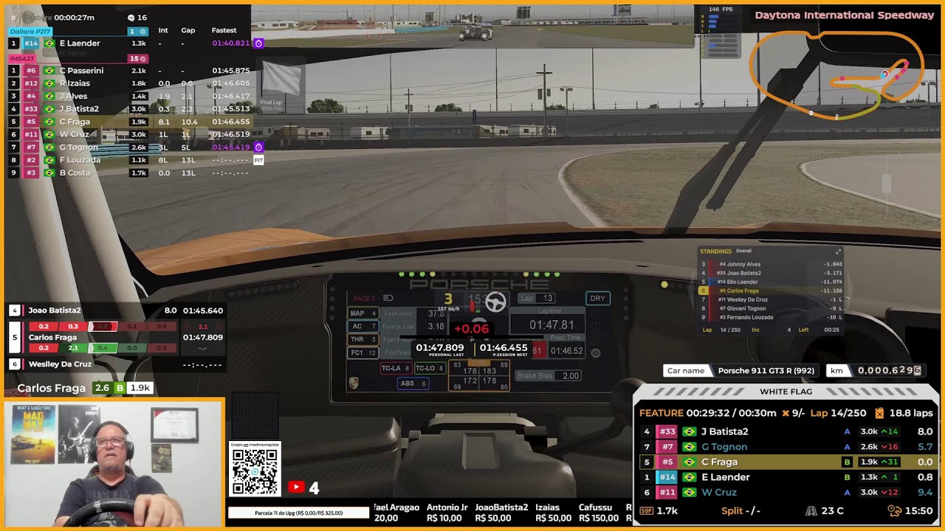Click the SOF icon beside 1.7k
Screen dimensions: 945x531
pos(647,510)
